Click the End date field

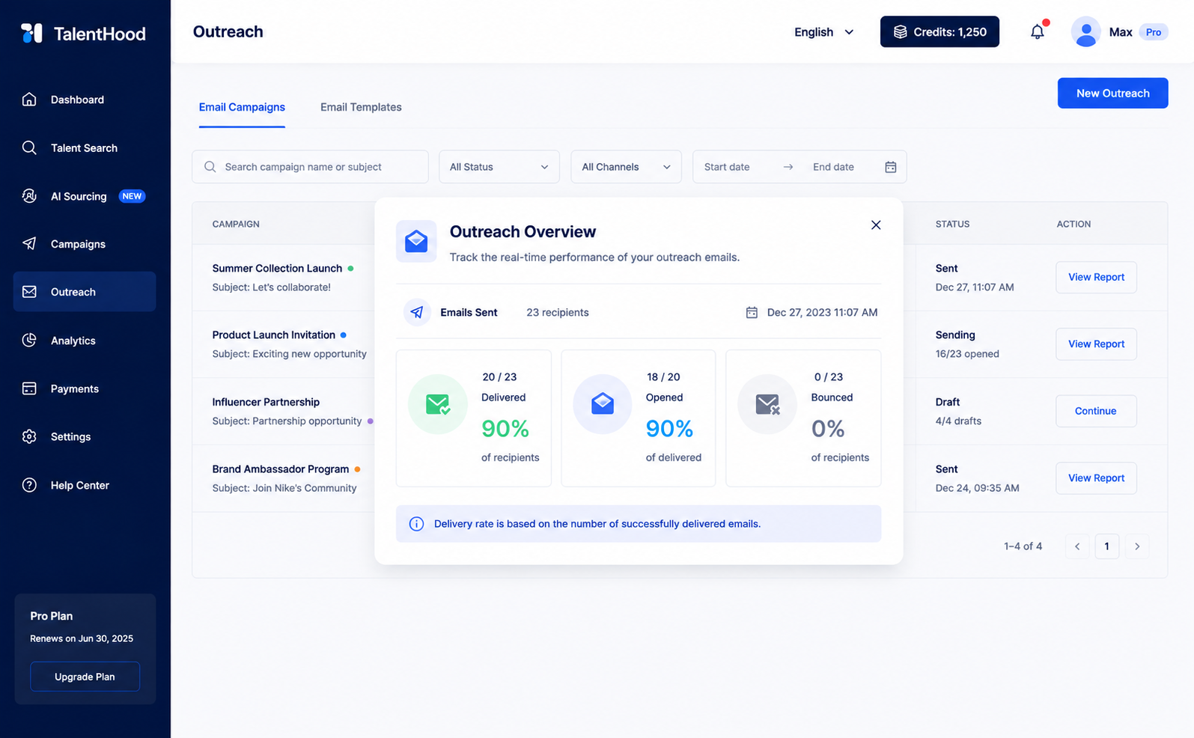click(833, 167)
